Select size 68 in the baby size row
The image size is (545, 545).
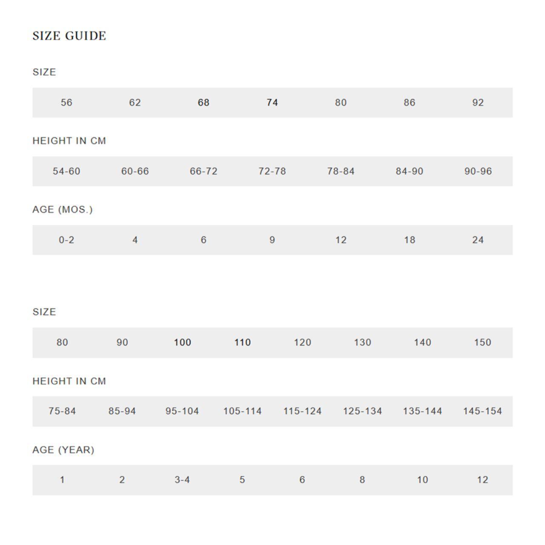coord(204,103)
